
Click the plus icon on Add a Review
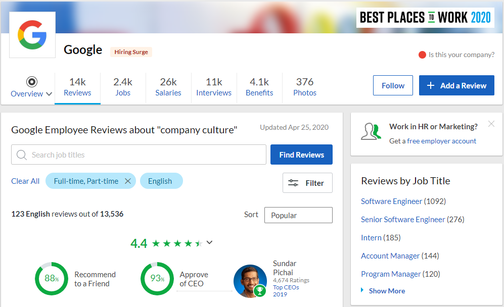(x=430, y=85)
